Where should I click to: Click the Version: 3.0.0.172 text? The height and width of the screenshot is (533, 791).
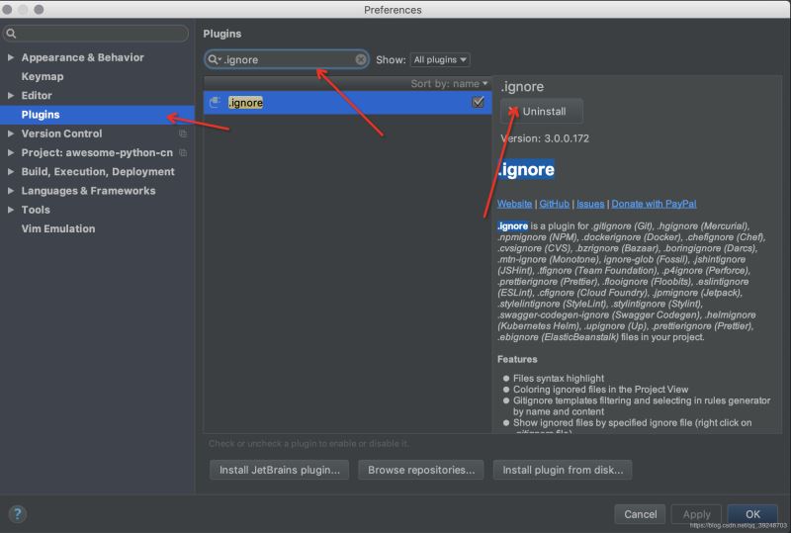(x=545, y=138)
